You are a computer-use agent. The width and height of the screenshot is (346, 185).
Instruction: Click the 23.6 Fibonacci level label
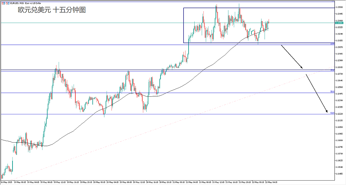click(332, 44)
